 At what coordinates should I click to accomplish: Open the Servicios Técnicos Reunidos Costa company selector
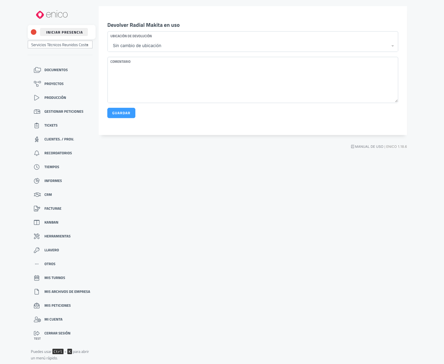click(x=60, y=45)
